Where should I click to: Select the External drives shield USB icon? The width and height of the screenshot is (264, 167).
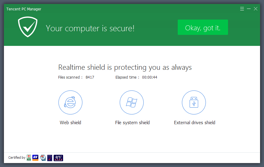pos(194,102)
